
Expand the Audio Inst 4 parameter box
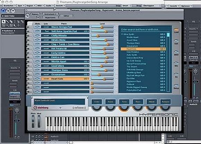click(2, 31)
